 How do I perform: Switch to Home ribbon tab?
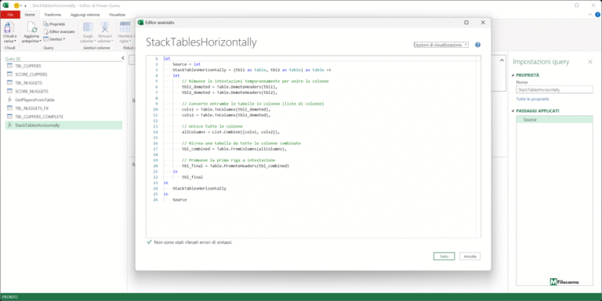tap(30, 15)
